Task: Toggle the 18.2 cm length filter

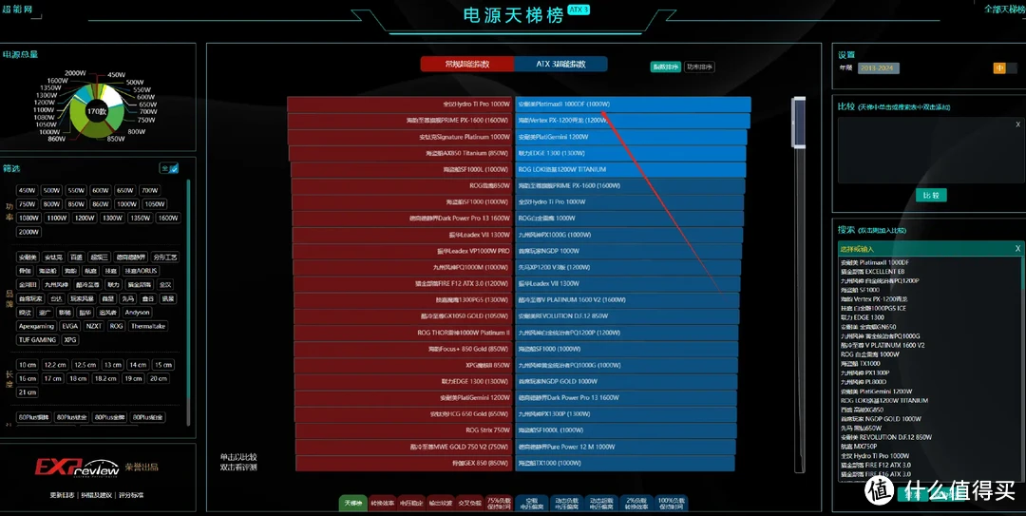Action: pyautogui.click(x=105, y=378)
